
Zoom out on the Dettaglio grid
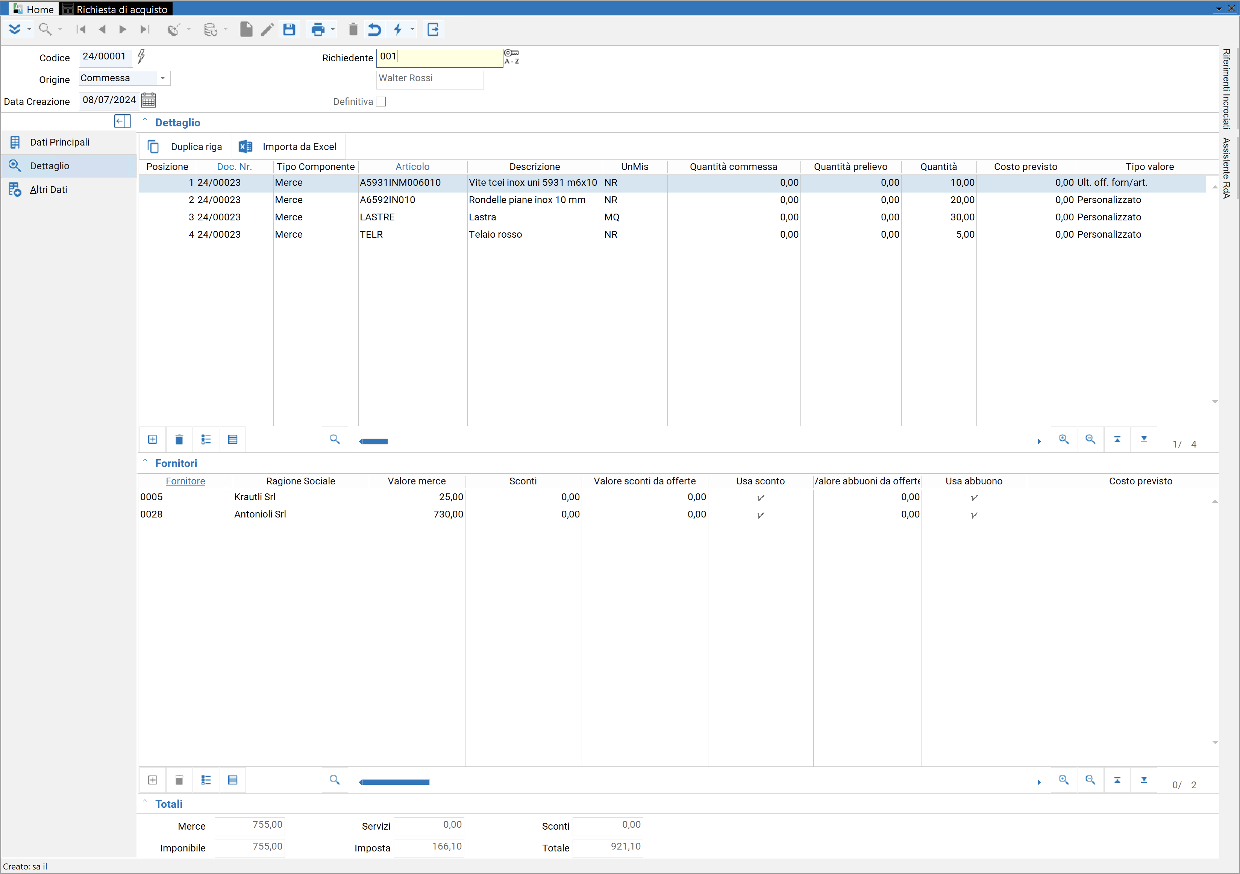click(x=1090, y=439)
